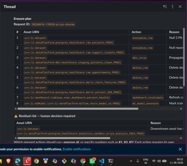Click the microphone tray icon
Image resolution: width=187 pixels, height=166 pixels.
(137, 161)
